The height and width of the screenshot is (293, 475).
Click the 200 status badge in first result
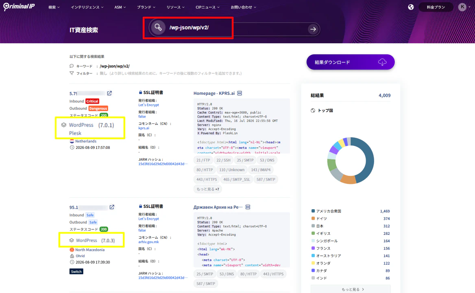104,116
